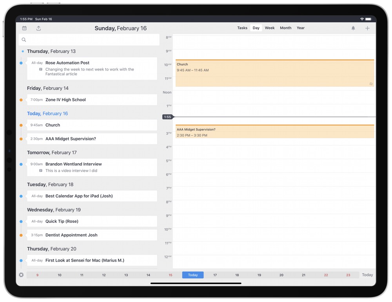Open the mini calendar icon
The width and height of the screenshot is (392, 302).
[x=24, y=28]
